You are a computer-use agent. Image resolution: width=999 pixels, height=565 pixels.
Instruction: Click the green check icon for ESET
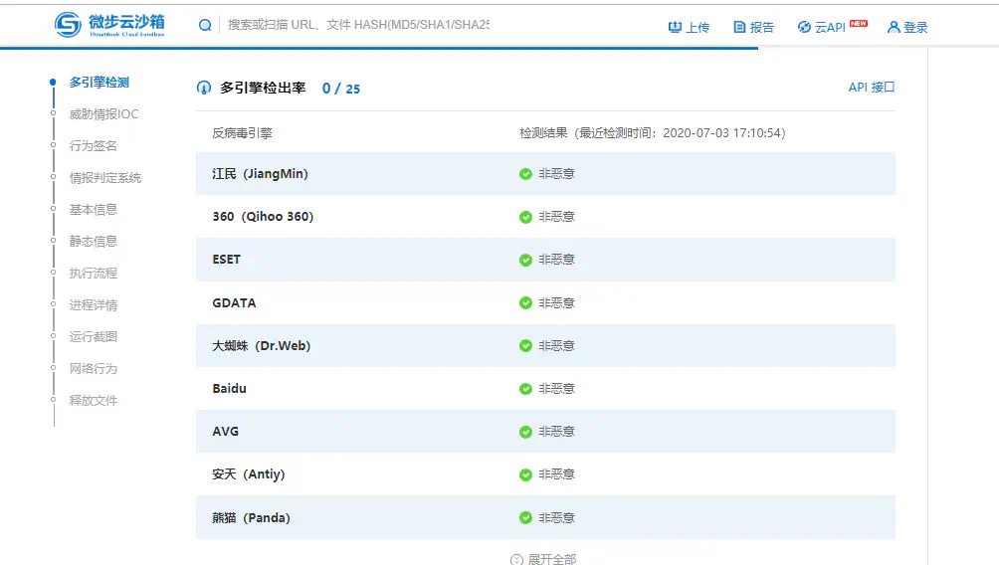coord(525,260)
